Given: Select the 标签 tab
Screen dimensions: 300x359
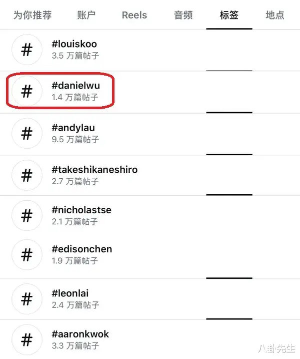Looking at the screenshot, I should click(229, 15).
